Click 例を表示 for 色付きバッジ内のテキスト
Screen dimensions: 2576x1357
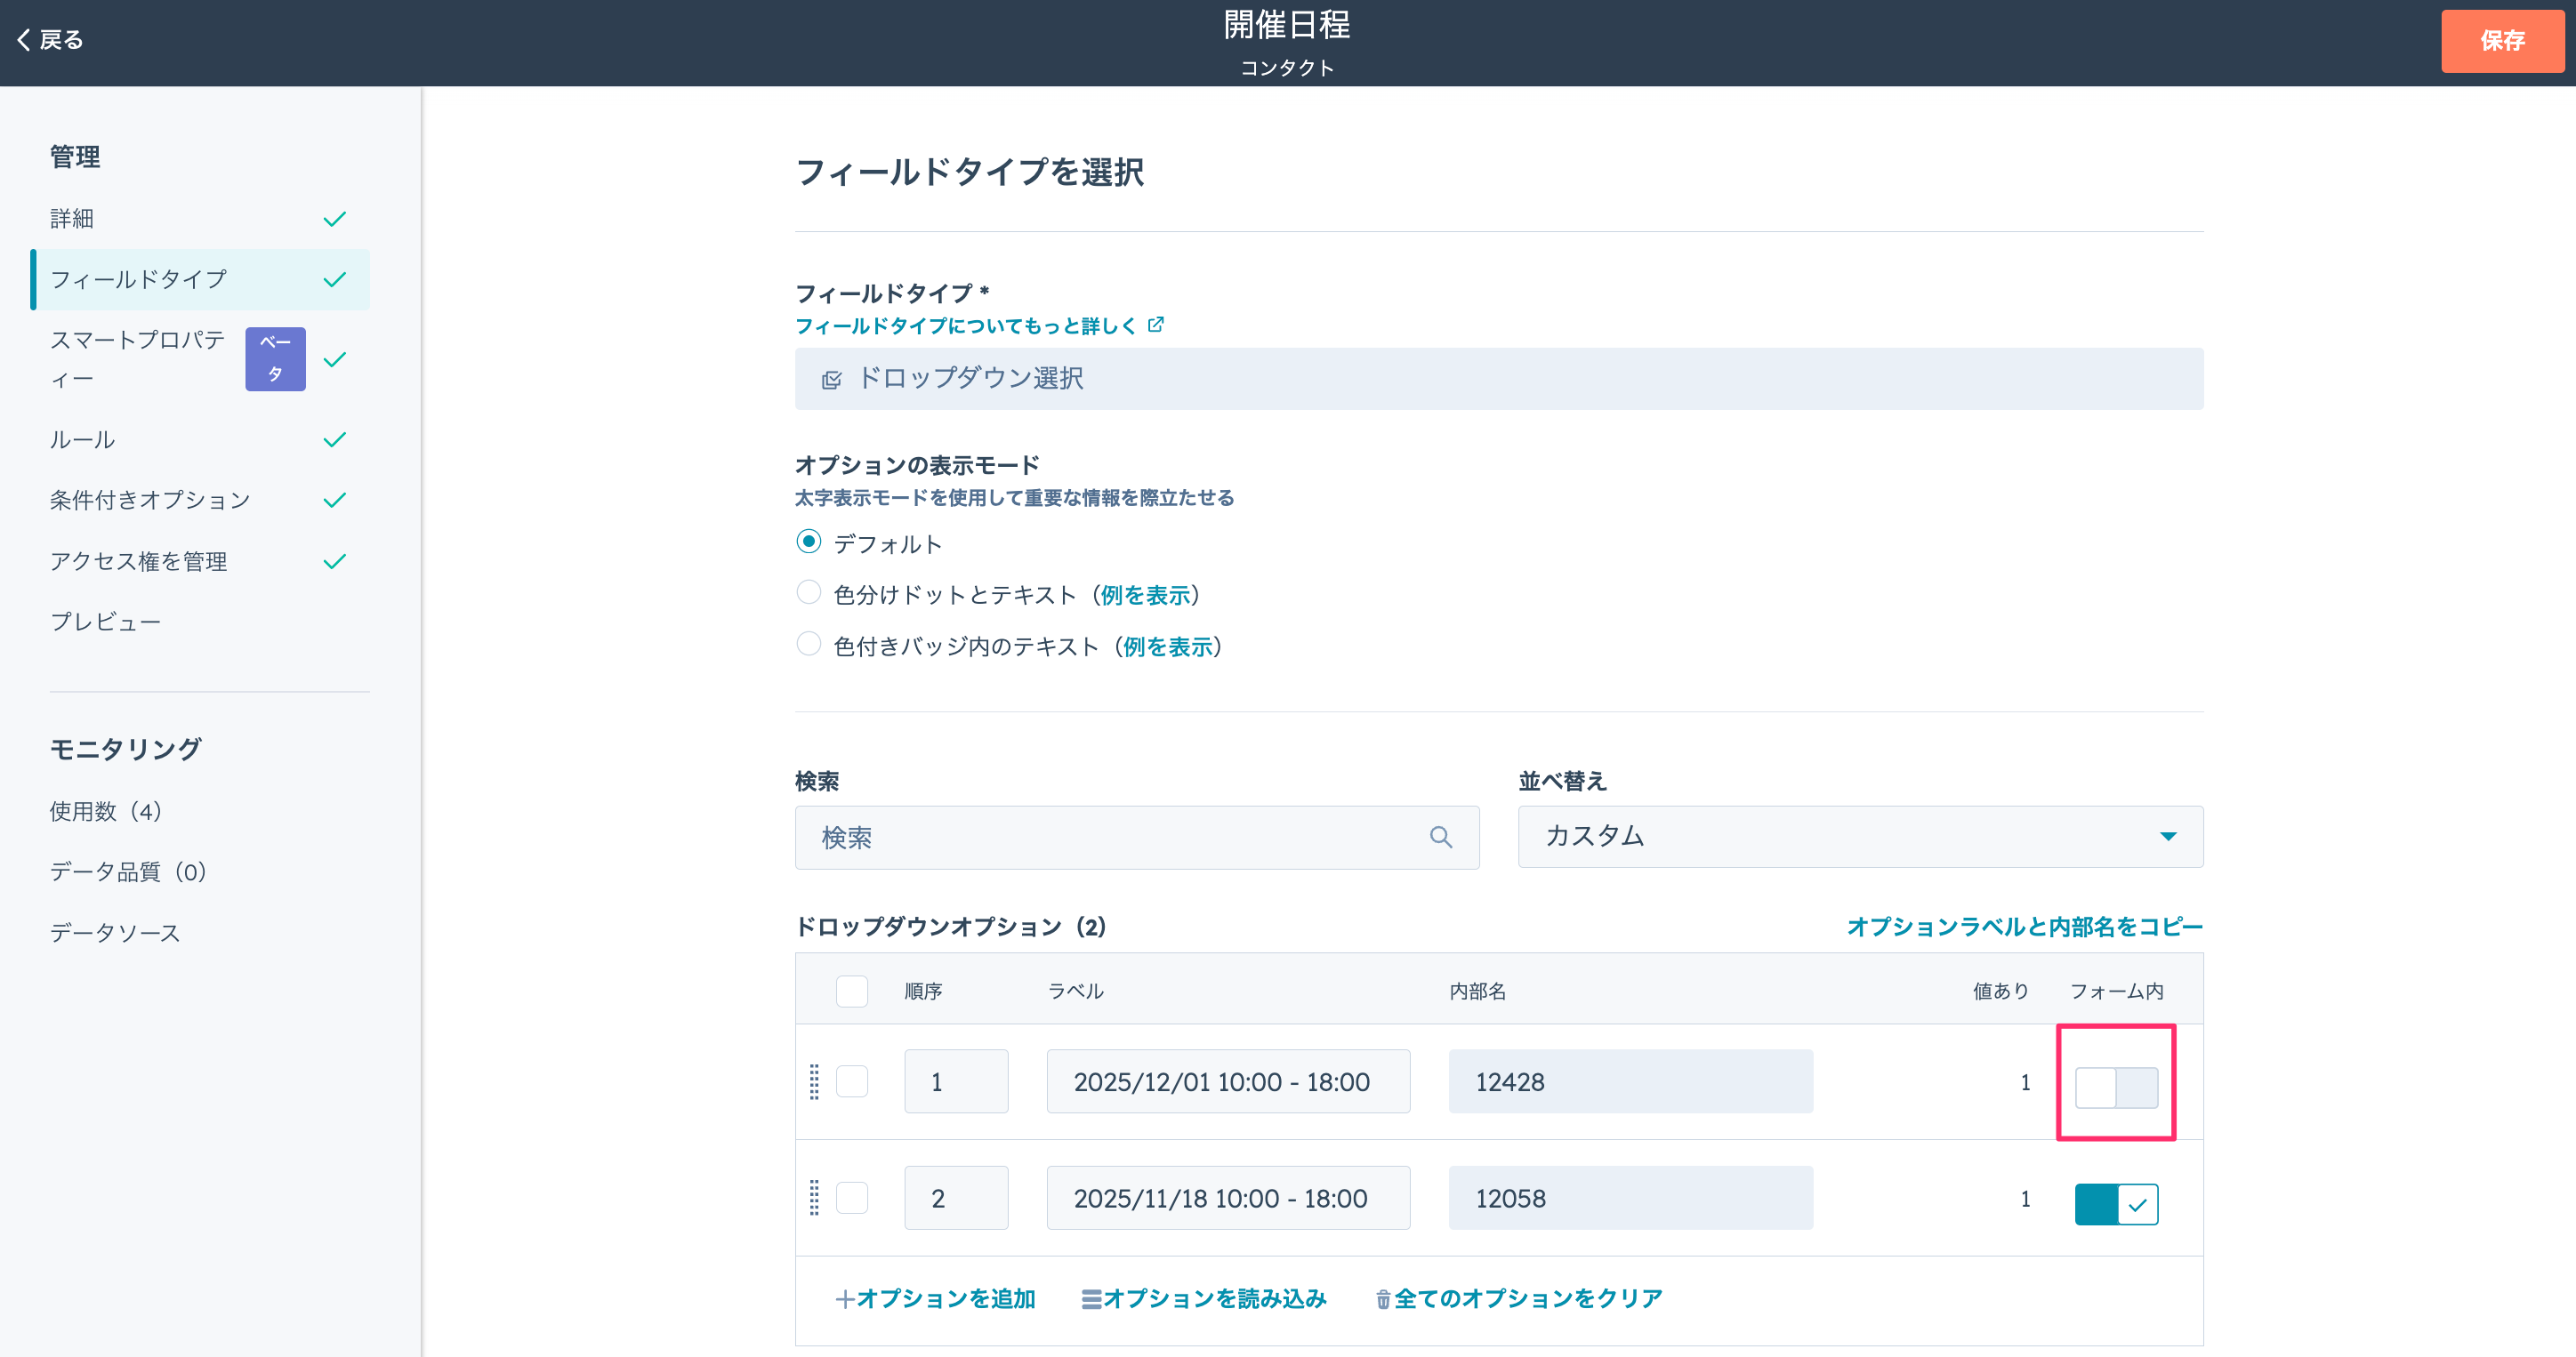(1168, 647)
